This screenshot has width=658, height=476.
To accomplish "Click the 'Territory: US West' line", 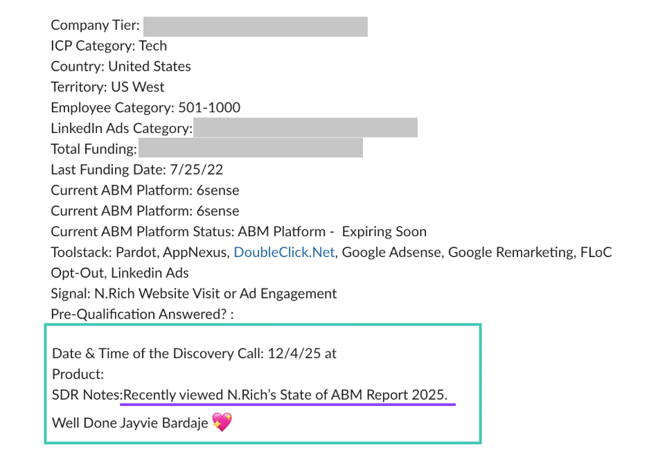I will (107, 87).
